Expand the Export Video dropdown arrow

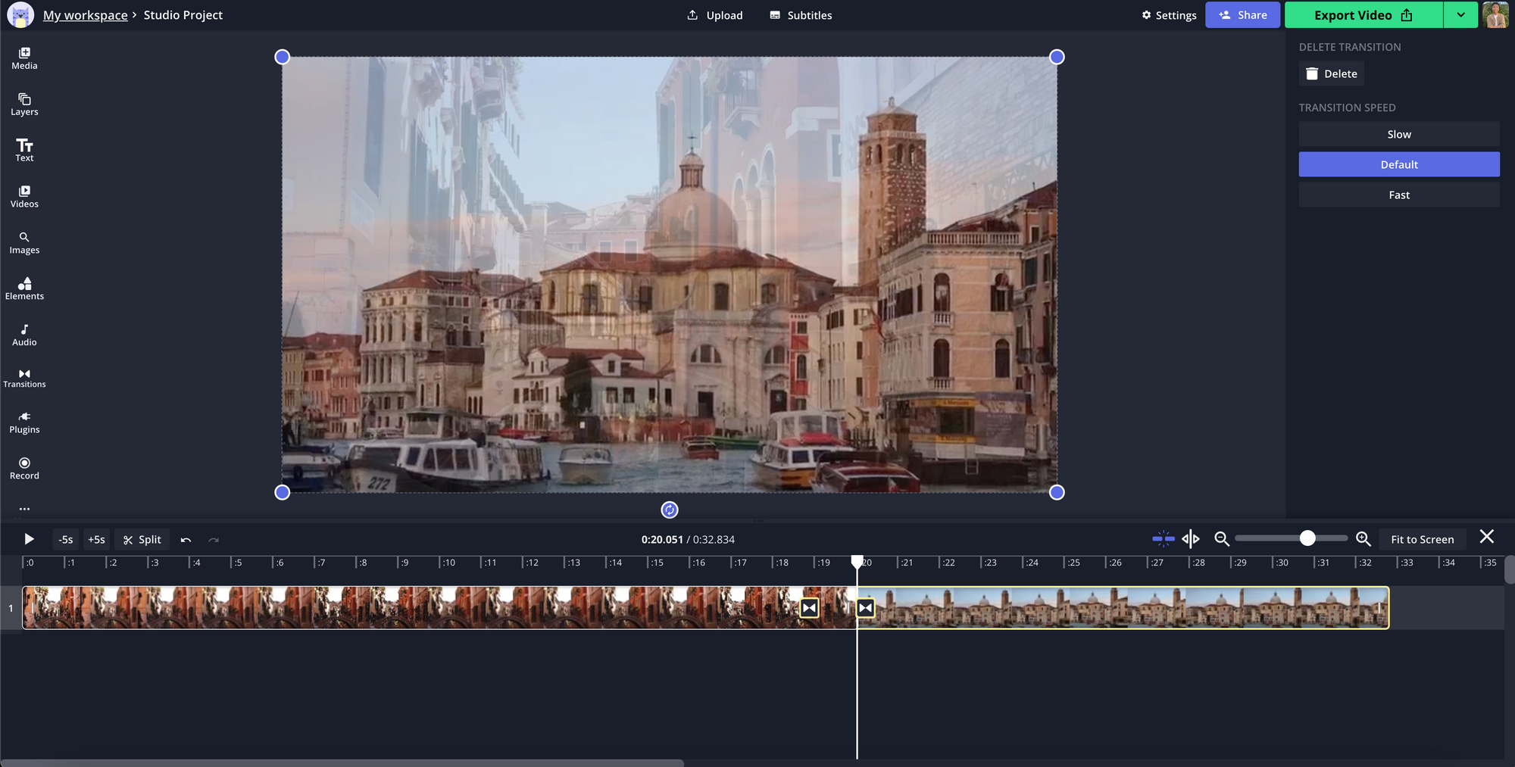(x=1460, y=15)
